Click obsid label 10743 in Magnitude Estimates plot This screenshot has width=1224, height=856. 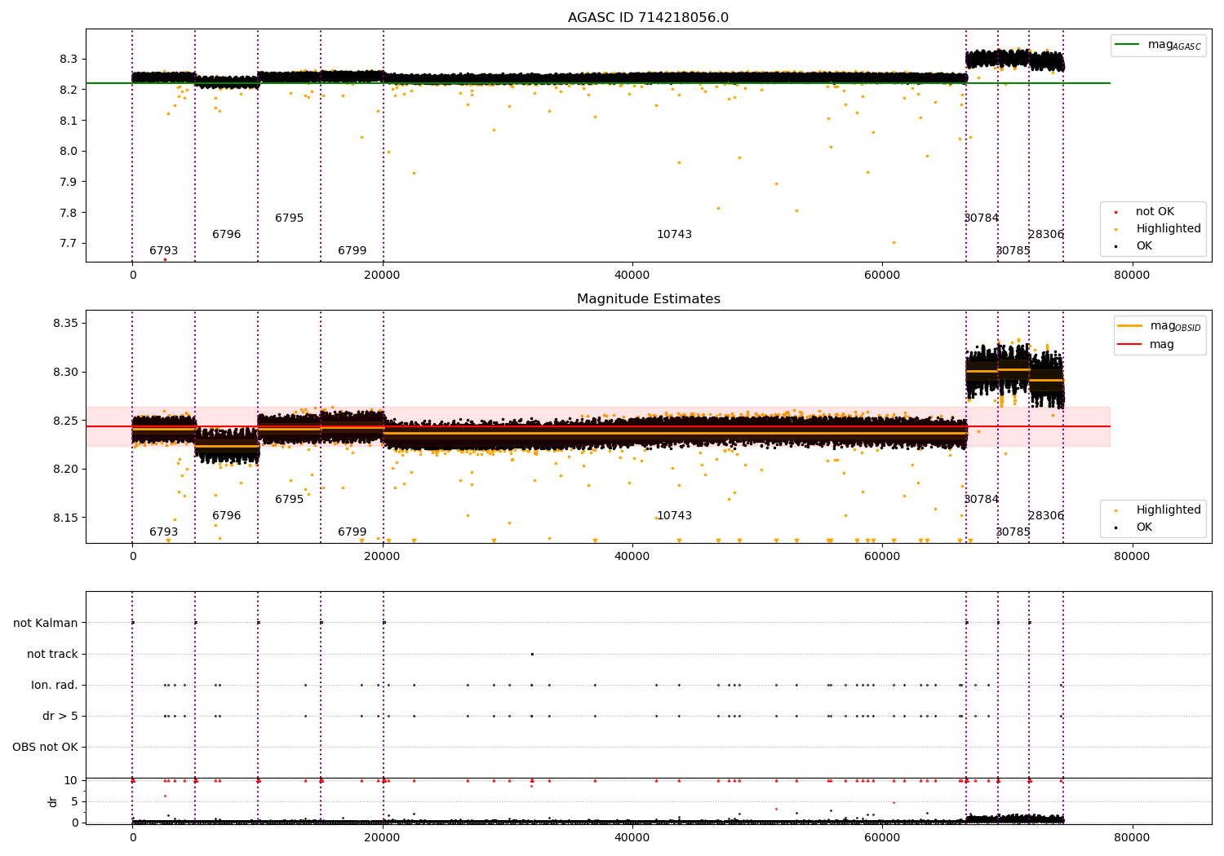click(x=674, y=516)
